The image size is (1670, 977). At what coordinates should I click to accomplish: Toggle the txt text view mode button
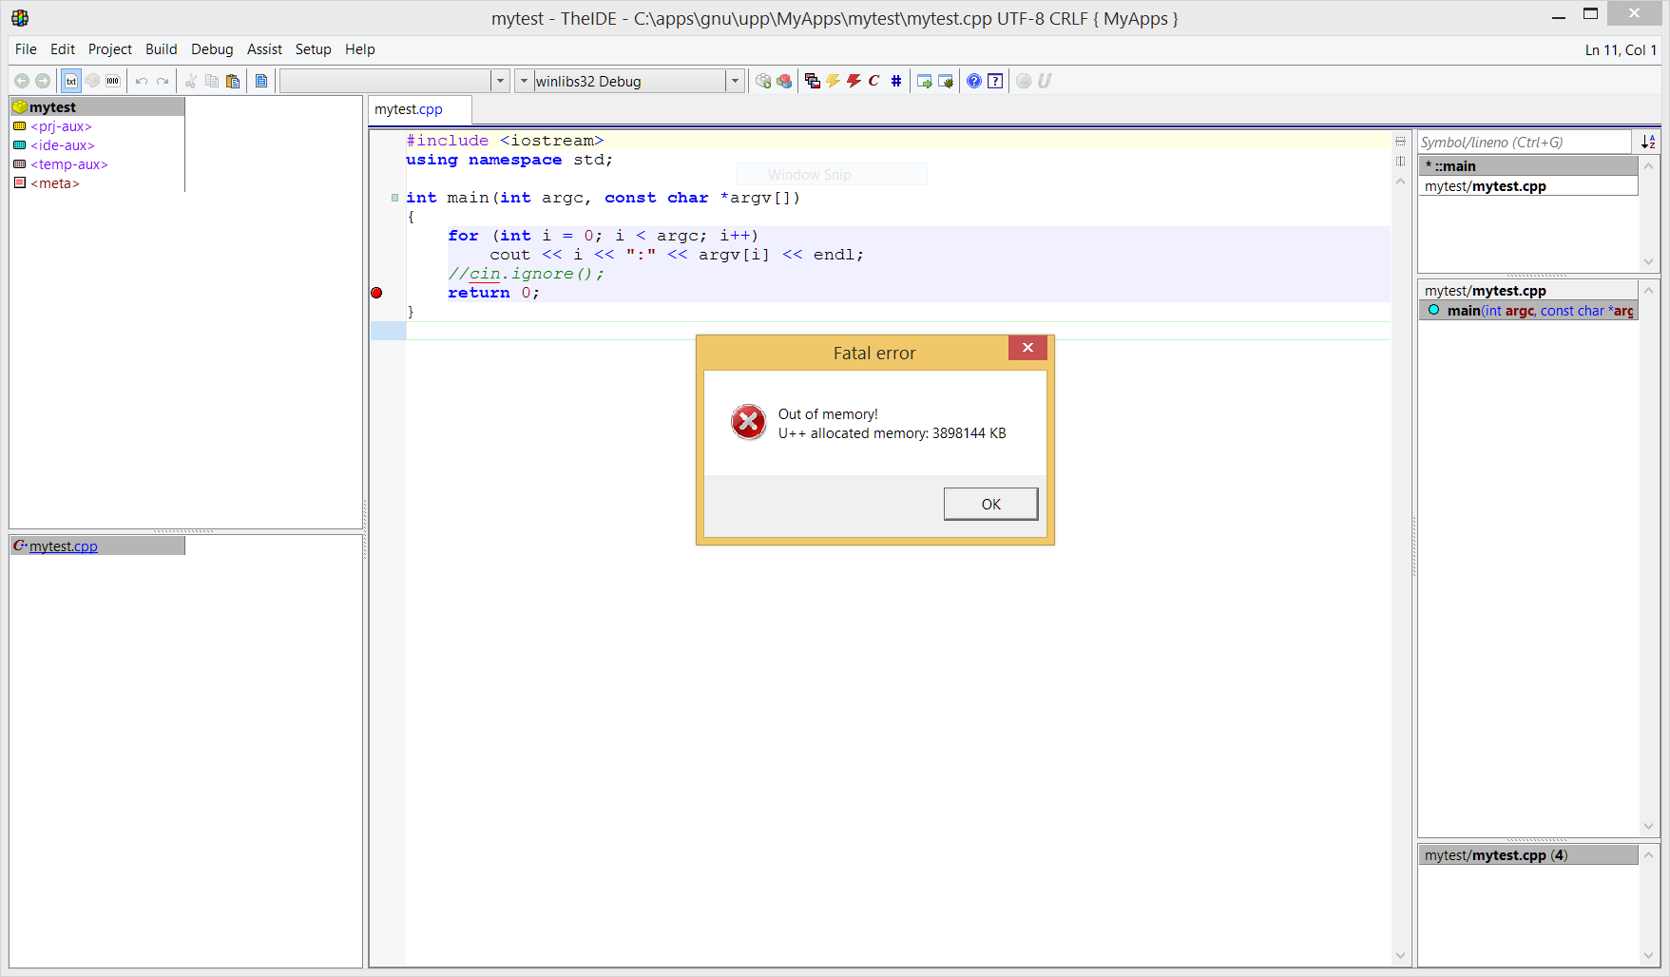[x=71, y=81]
